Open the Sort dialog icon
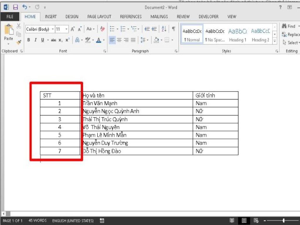The width and height of the screenshot is (300, 225). click(163, 29)
